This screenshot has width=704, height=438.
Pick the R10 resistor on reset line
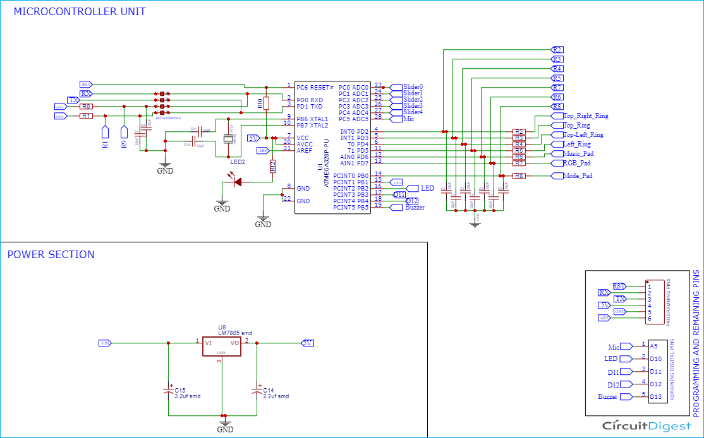point(266,104)
